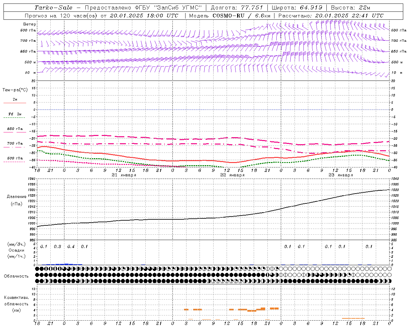Click the Облачность cloud cover label
This screenshot has width=408, height=326.
pyautogui.click(x=16, y=276)
